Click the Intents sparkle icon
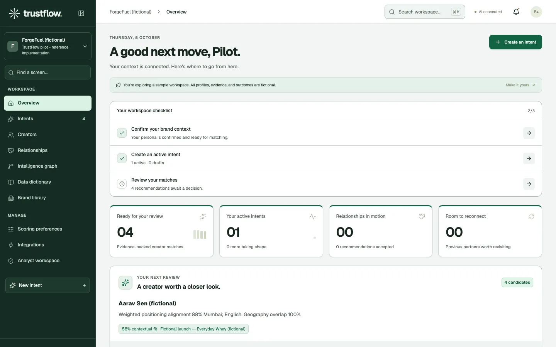This screenshot has height=347, width=556. (x=11, y=119)
